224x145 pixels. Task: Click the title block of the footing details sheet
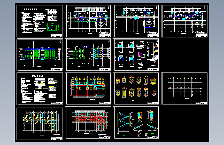153,103
